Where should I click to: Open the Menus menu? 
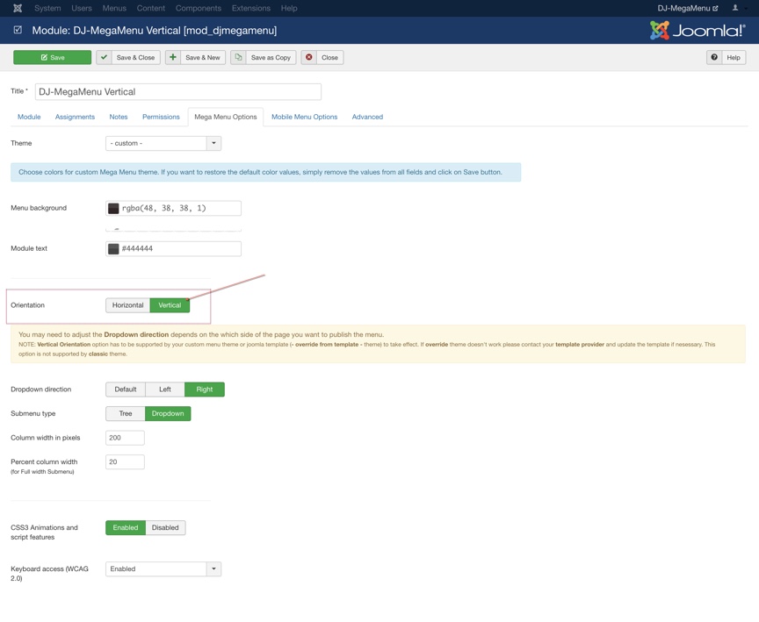click(114, 8)
